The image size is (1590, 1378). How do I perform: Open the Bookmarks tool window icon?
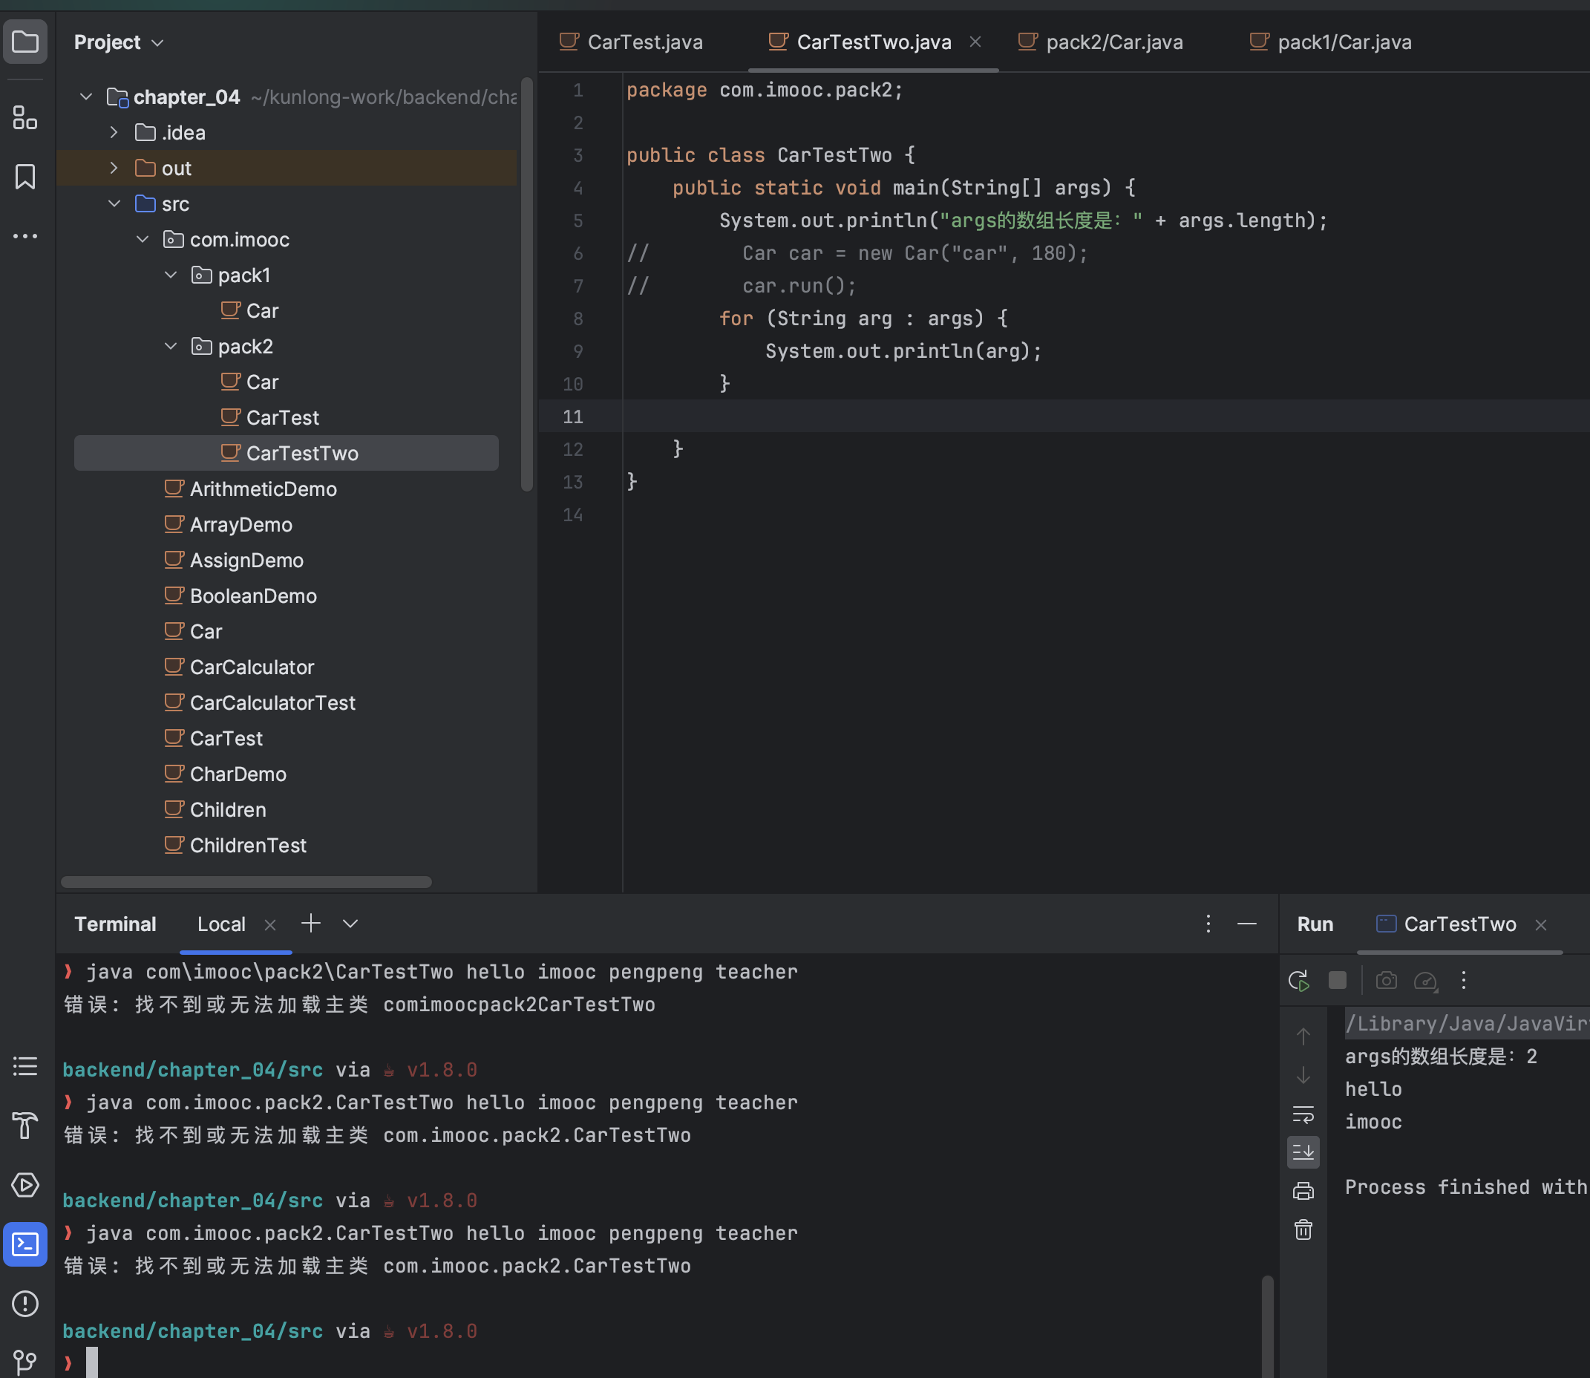[25, 177]
